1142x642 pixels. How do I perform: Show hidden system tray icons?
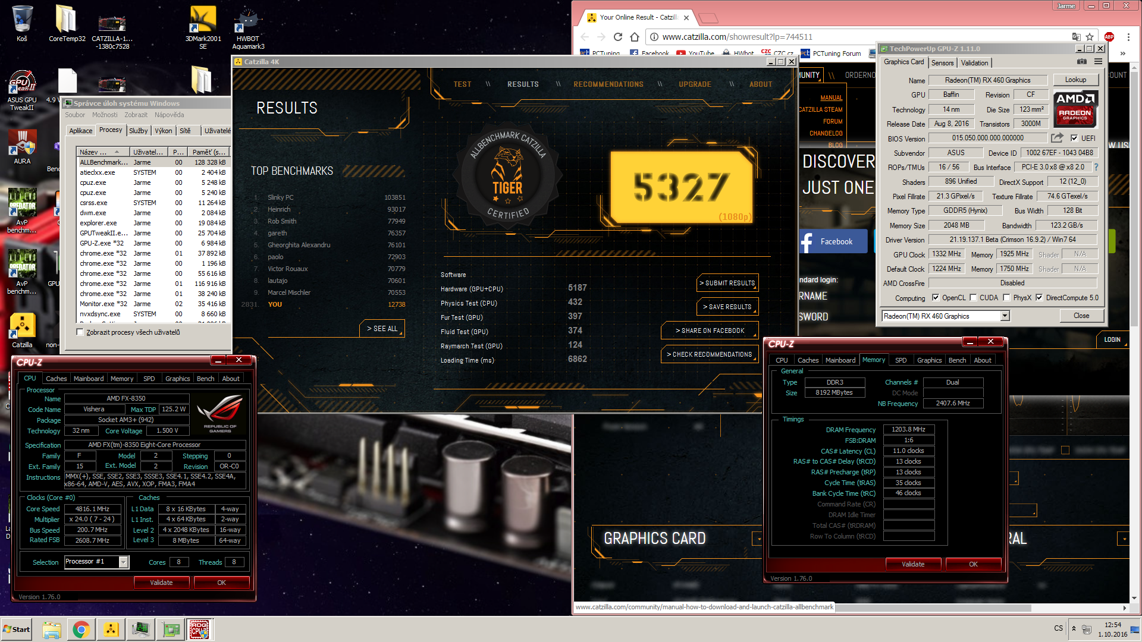[x=1074, y=628]
